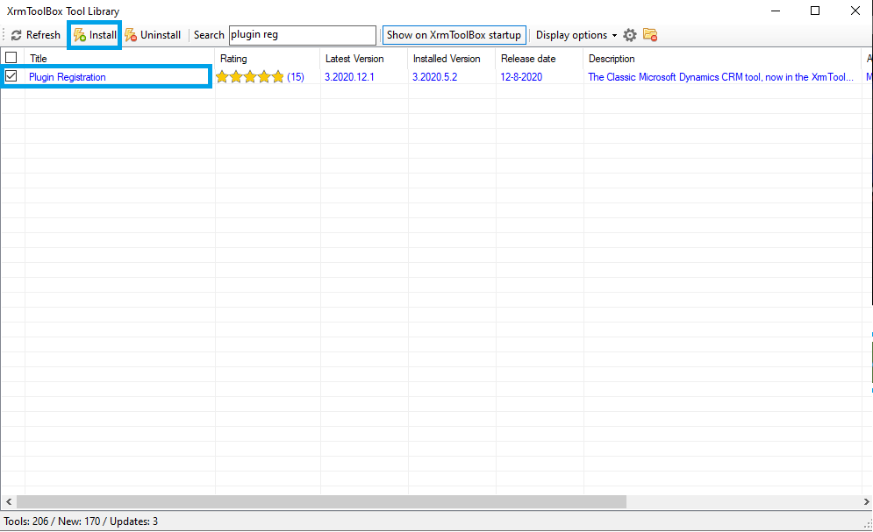Open the settings gear icon
Screen dimensions: 873x532
(630, 35)
